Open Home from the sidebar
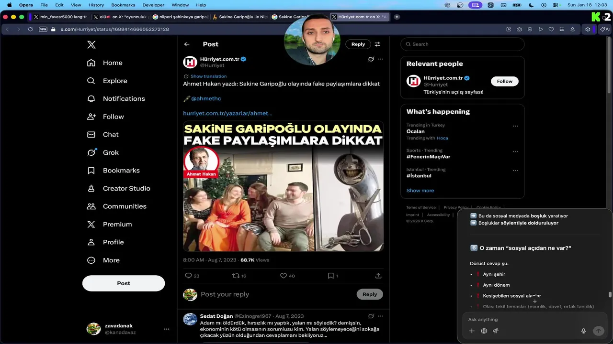This screenshot has width=613, height=344. click(105, 63)
